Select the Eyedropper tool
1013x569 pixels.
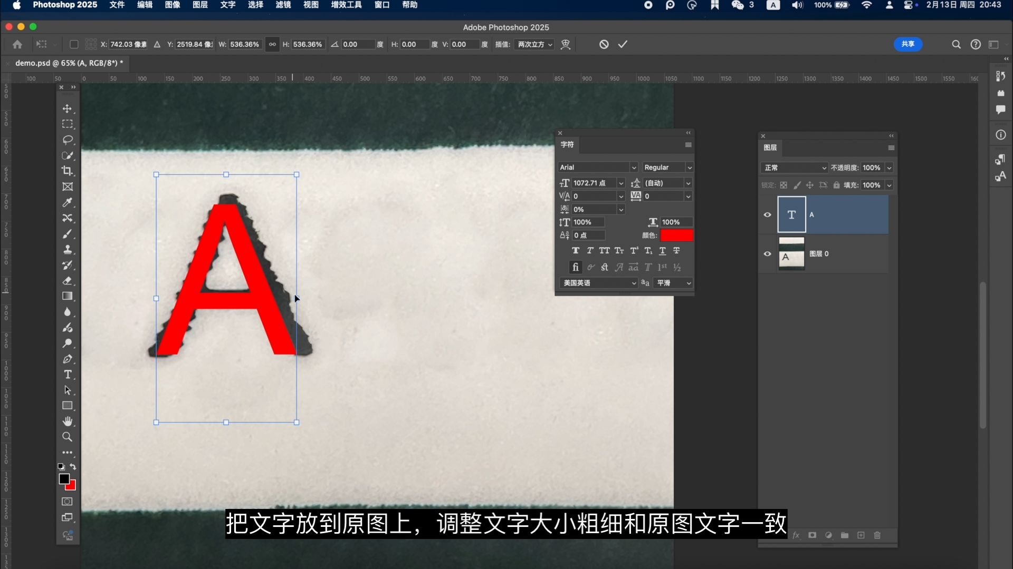coord(68,202)
